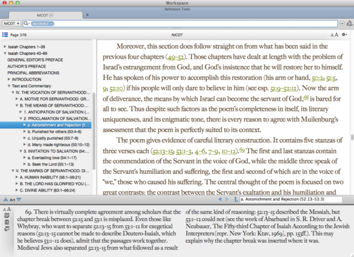Viewport: 354px width, 257px height.
Task: Collapse 2. PROCLAMATION OF SALVATION
Action: (21, 118)
